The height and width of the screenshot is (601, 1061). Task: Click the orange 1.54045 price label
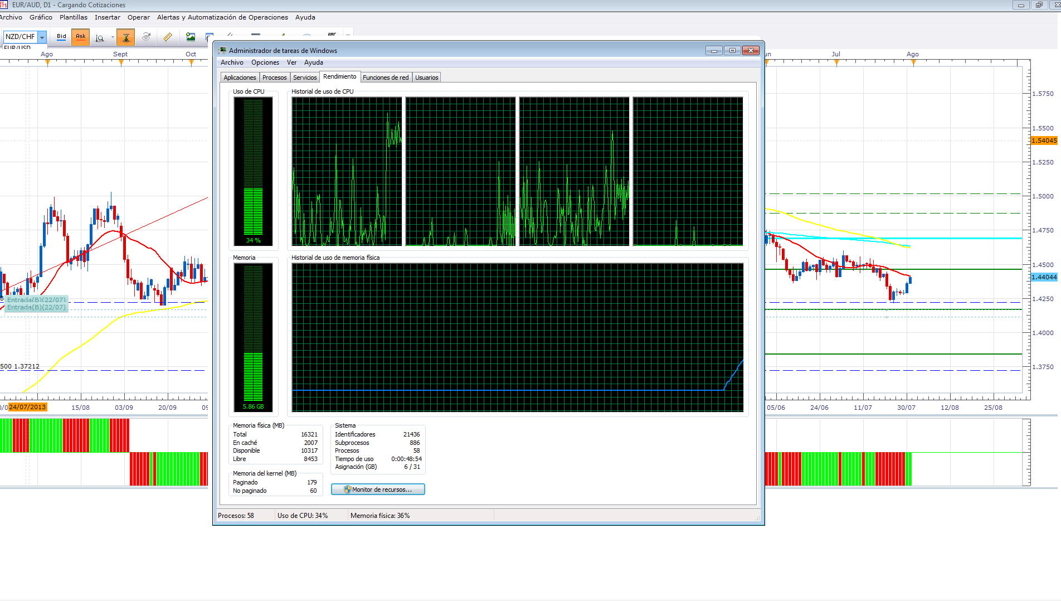click(1044, 140)
